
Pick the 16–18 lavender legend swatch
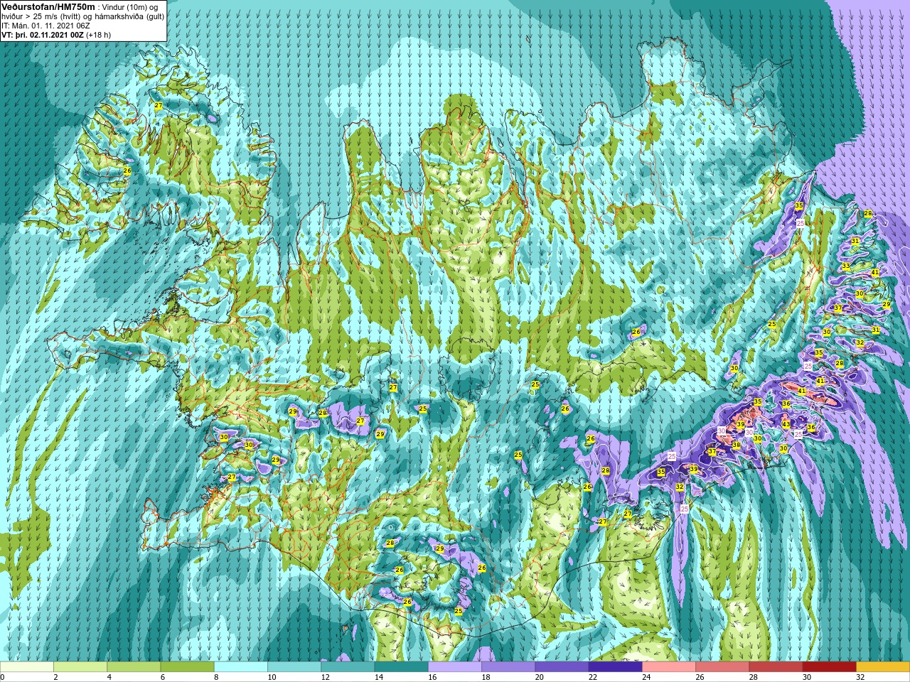(x=455, y=667)
